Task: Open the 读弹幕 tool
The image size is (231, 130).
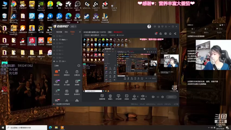Action: [x=77, y=83]
